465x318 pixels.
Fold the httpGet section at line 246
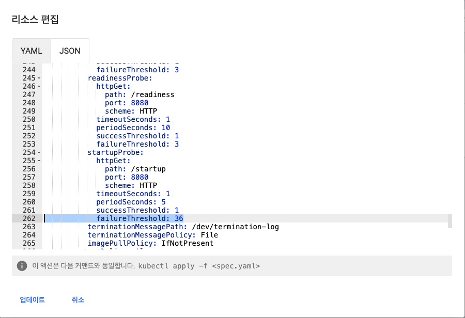coord(39,87)
